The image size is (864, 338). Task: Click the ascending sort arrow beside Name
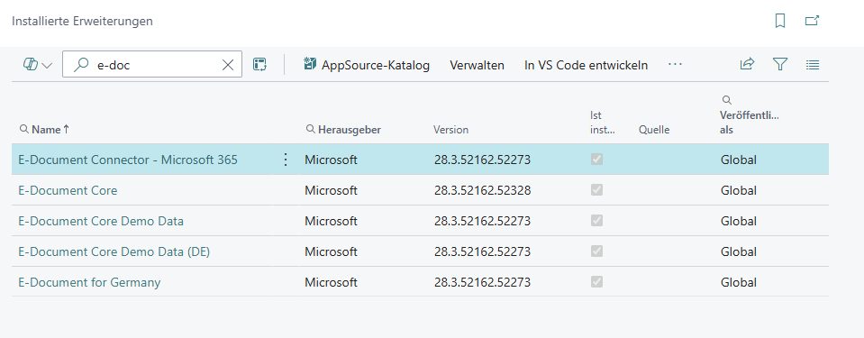pos(66,129)
